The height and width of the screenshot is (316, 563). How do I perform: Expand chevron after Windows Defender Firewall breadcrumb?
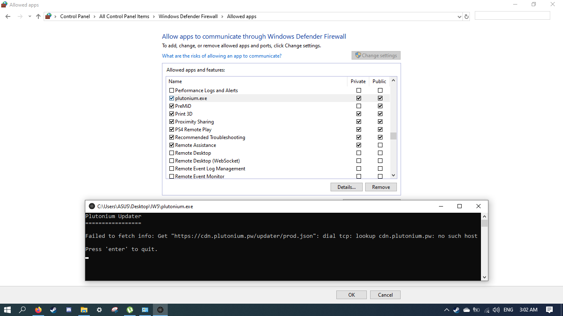[x=222, y=16]
